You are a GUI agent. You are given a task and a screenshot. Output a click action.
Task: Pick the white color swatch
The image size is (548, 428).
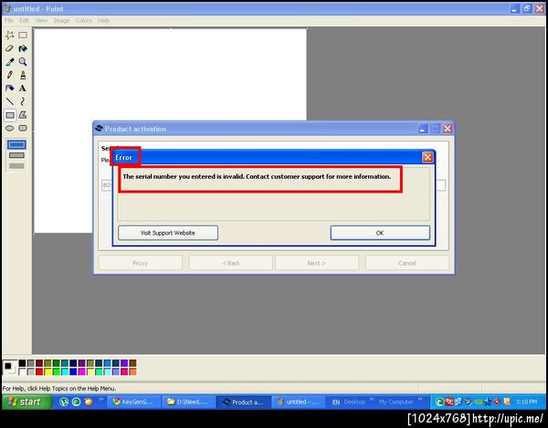coord(22,371)
